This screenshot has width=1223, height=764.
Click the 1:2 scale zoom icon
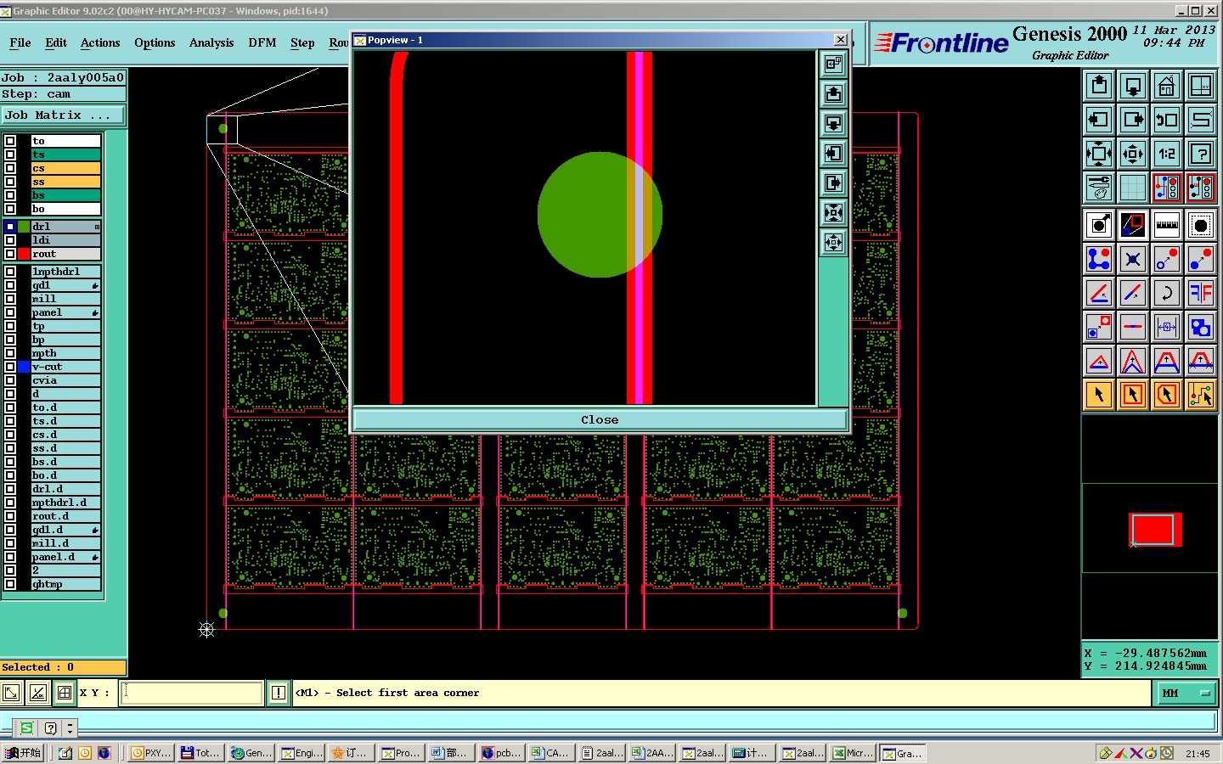tap(1167, 154)
